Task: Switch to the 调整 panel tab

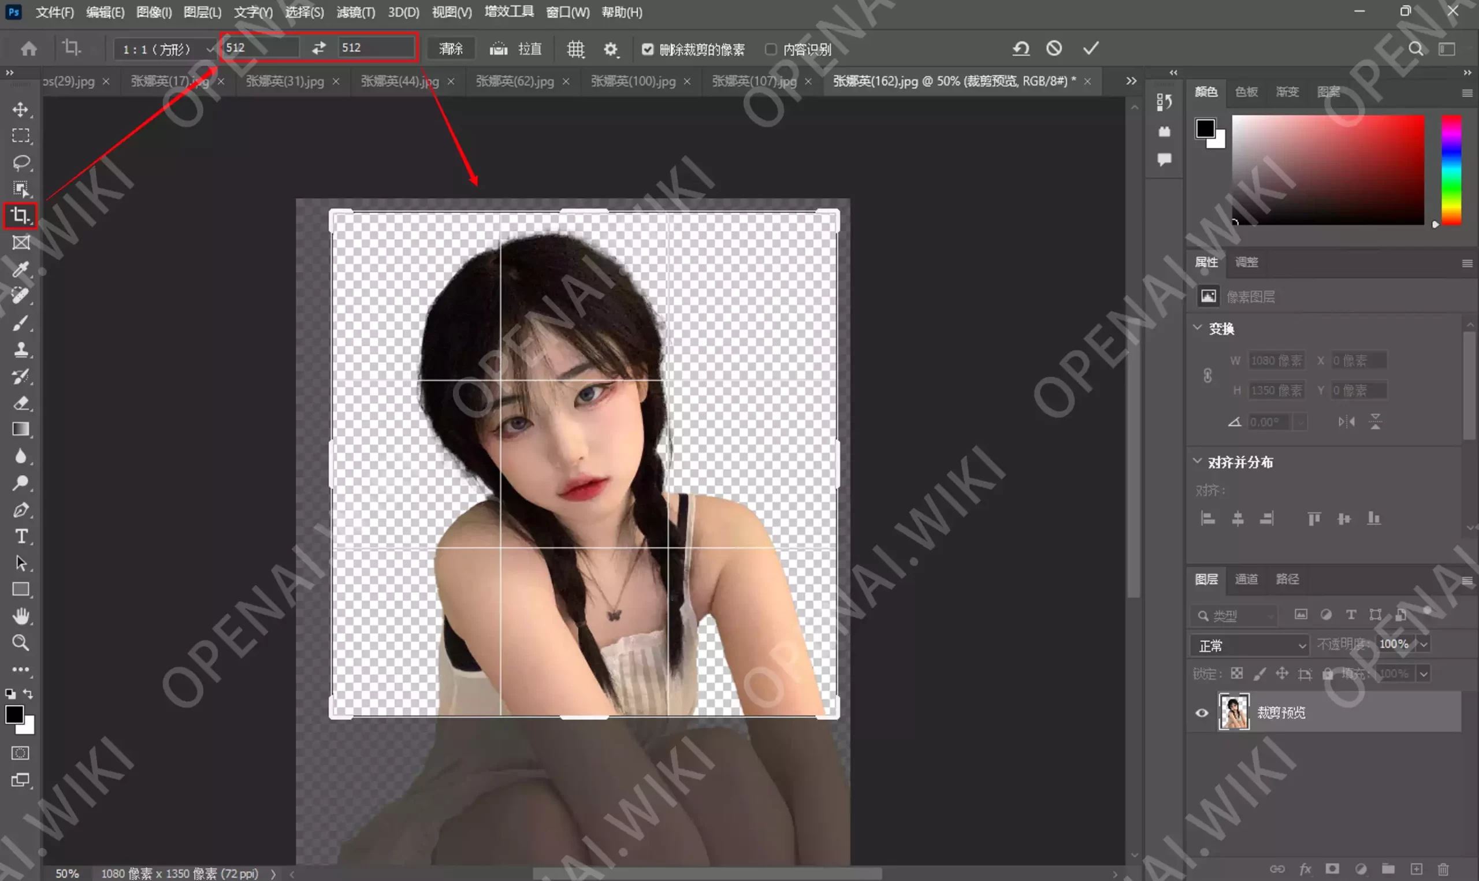Action: 1246,262
